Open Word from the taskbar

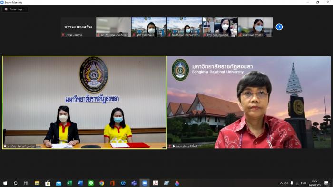coord(80,183)
